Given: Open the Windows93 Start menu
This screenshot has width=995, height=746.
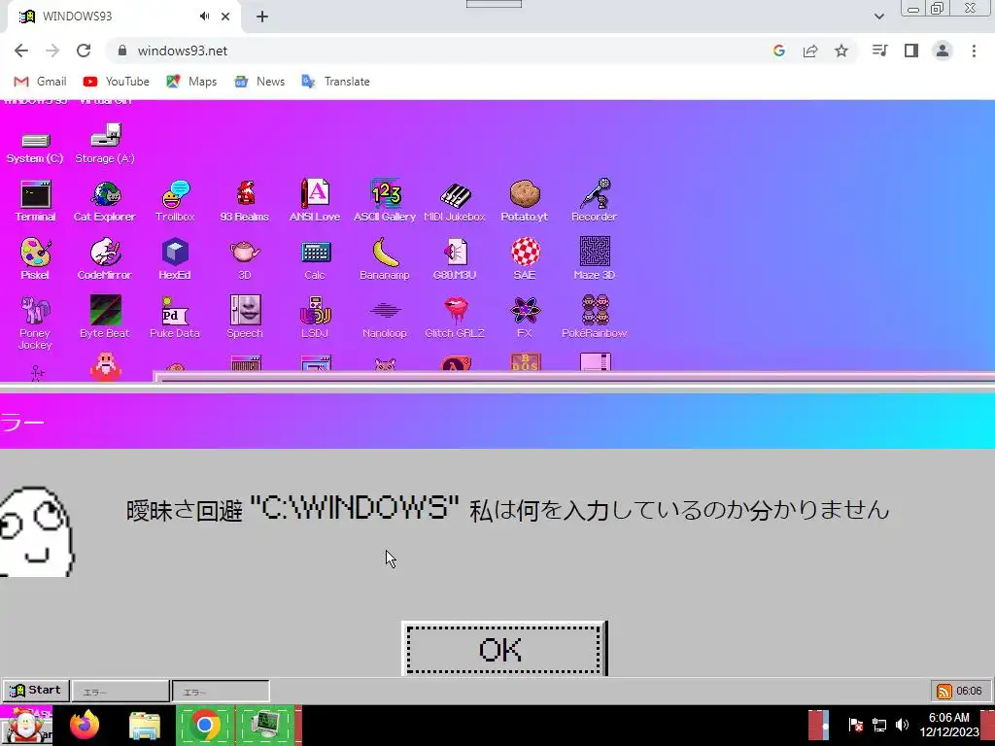Looking at the screenshot, I should coord(36,691).
